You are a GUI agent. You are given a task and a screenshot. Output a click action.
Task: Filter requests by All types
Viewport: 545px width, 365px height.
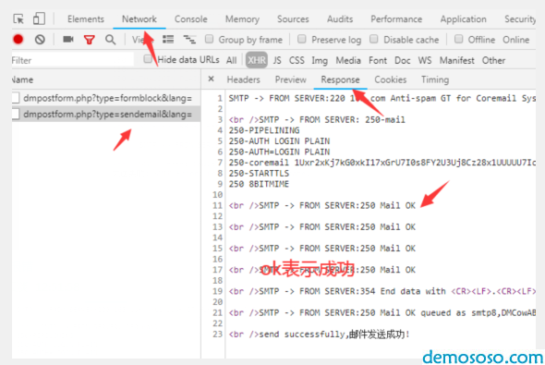pyautogui.click(x=232, y=60)
